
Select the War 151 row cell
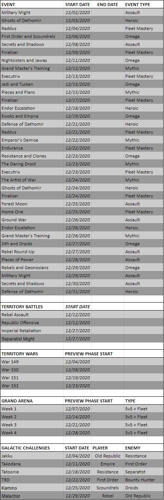click(32, 378)
